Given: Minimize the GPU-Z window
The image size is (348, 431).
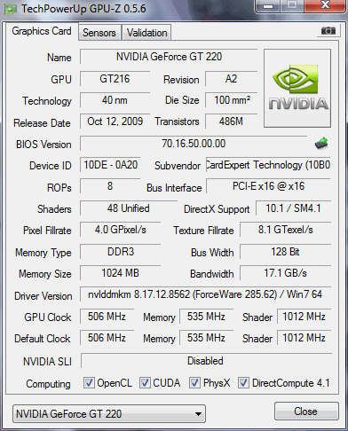Looking at the screenshot, I should pos(268,6).
